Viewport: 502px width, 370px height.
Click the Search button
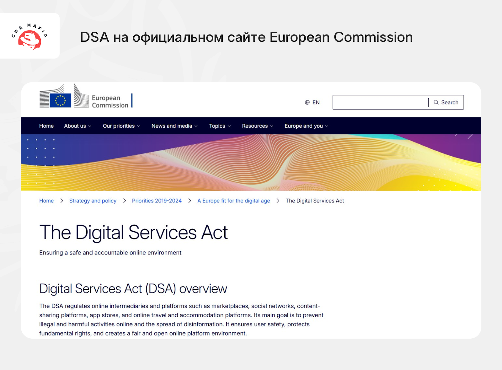pos(446,102)
